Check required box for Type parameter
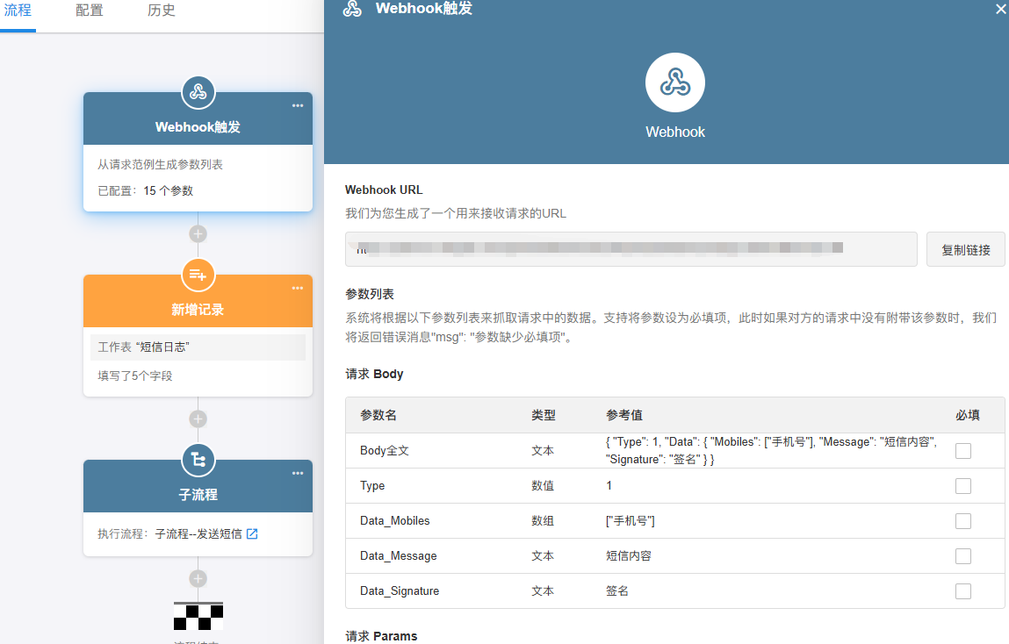1009x644 pixels. 963,486
